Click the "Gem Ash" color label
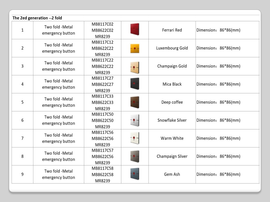Screen dimensions: 270x202 point(172,174)
